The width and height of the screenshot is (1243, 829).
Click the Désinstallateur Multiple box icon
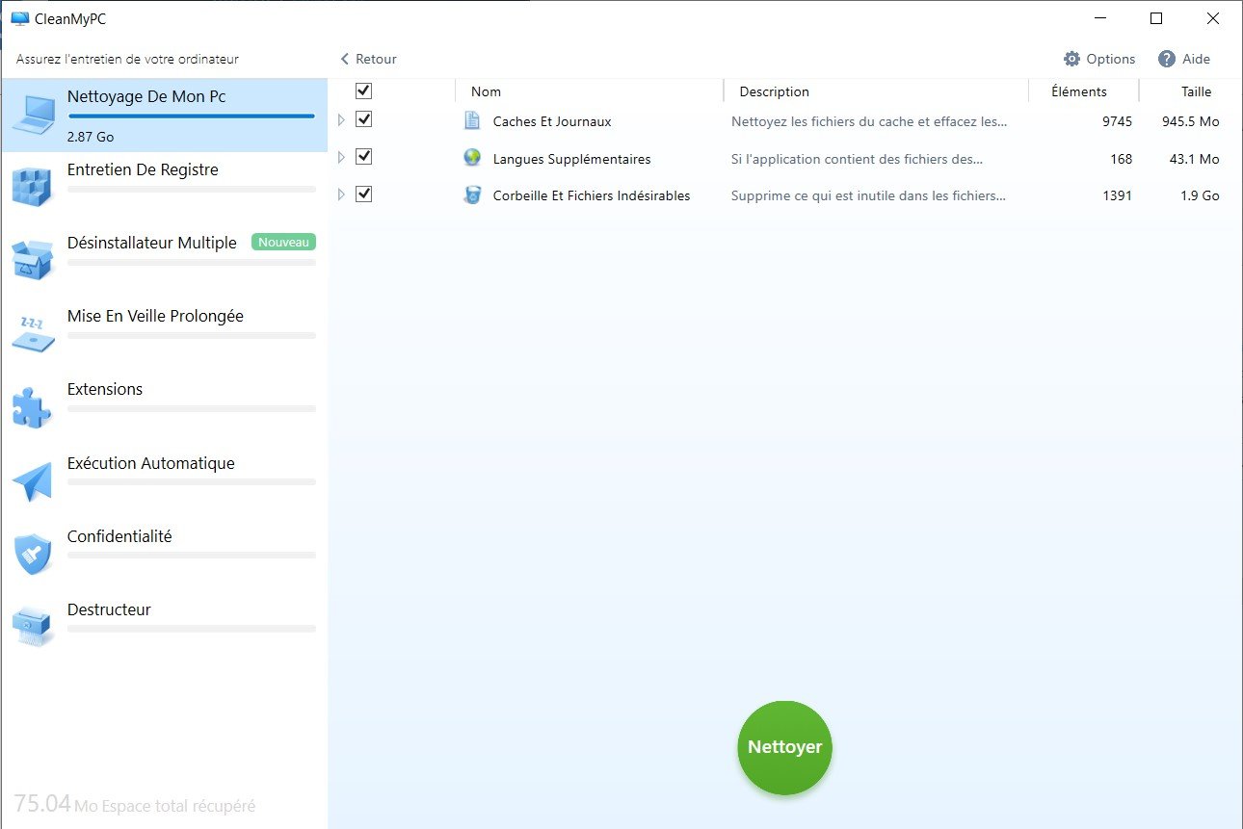(x=33, y=261)
